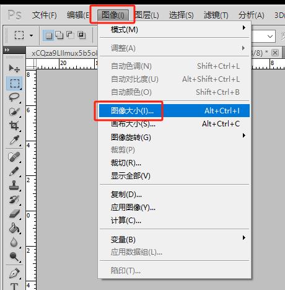Close the document tab
Screen dimensions: 285x290
[x=275, y=53]
